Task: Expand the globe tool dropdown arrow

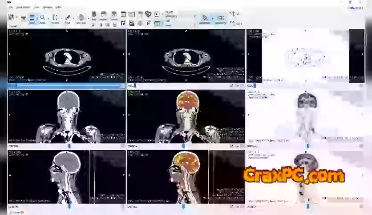Action: coord(88,19)
